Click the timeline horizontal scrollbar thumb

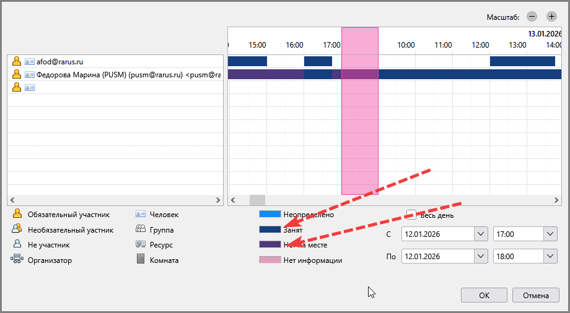pyautogui.click(x=257, y=200)
